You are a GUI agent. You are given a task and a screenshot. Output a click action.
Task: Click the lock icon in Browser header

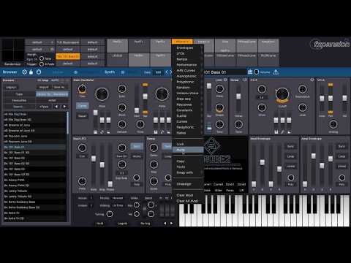(31, 72)
